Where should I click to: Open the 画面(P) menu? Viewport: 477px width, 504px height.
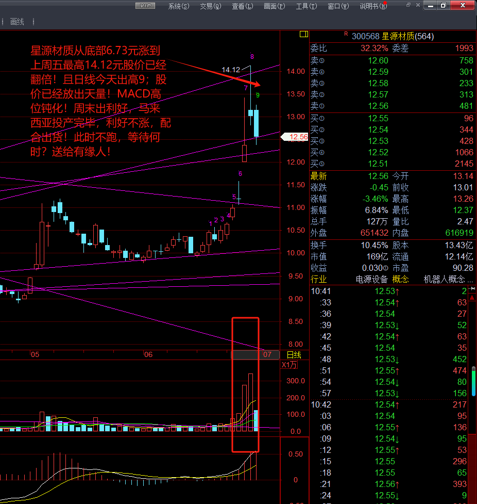pos(274,6)
